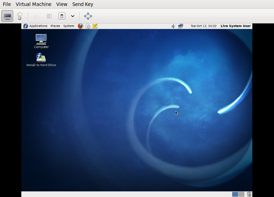The width and height of the screenshot is (274, 197).
Task: Click the network connection tray icon
Action: coord(181,26)
